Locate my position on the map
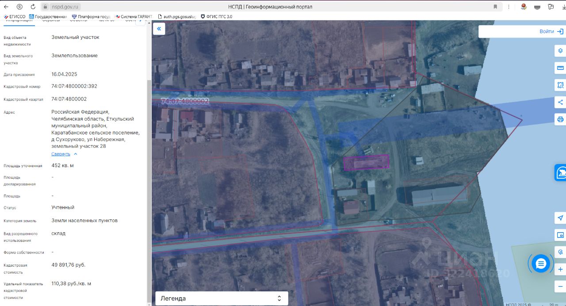The width and height of the screenshot is (566, 306). (x=560, y=218)
